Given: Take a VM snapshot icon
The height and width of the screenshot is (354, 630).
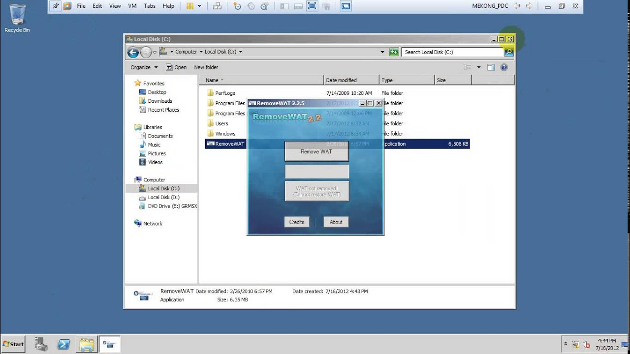Looking at the screenshot, I should click(237, 6).
